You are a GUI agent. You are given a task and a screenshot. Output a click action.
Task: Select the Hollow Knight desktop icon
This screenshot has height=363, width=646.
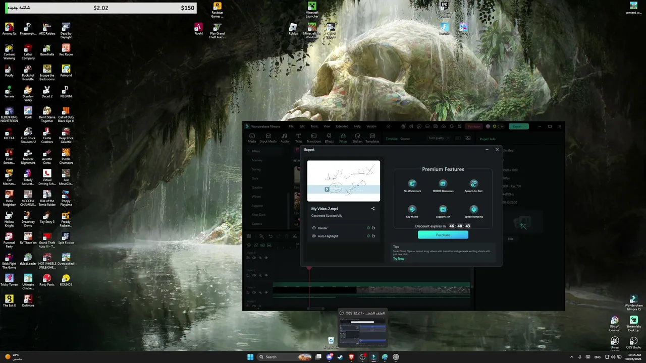(9, 218)
